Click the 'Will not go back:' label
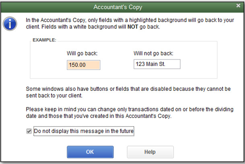The width and height of the screenshot is (245, 164). pyautogui.click(x=153, y=53)
